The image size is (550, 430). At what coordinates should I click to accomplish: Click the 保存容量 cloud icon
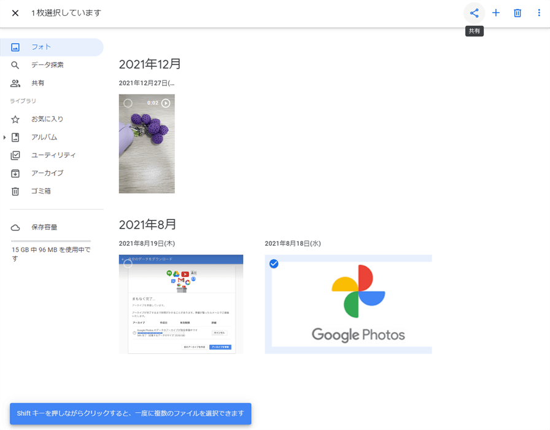[15, 227]
